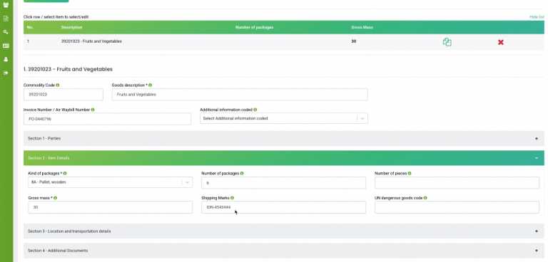Collapse Section 2 - Item Details
Image resolution: width=548 pixels, height=262 pixels.
284,158
